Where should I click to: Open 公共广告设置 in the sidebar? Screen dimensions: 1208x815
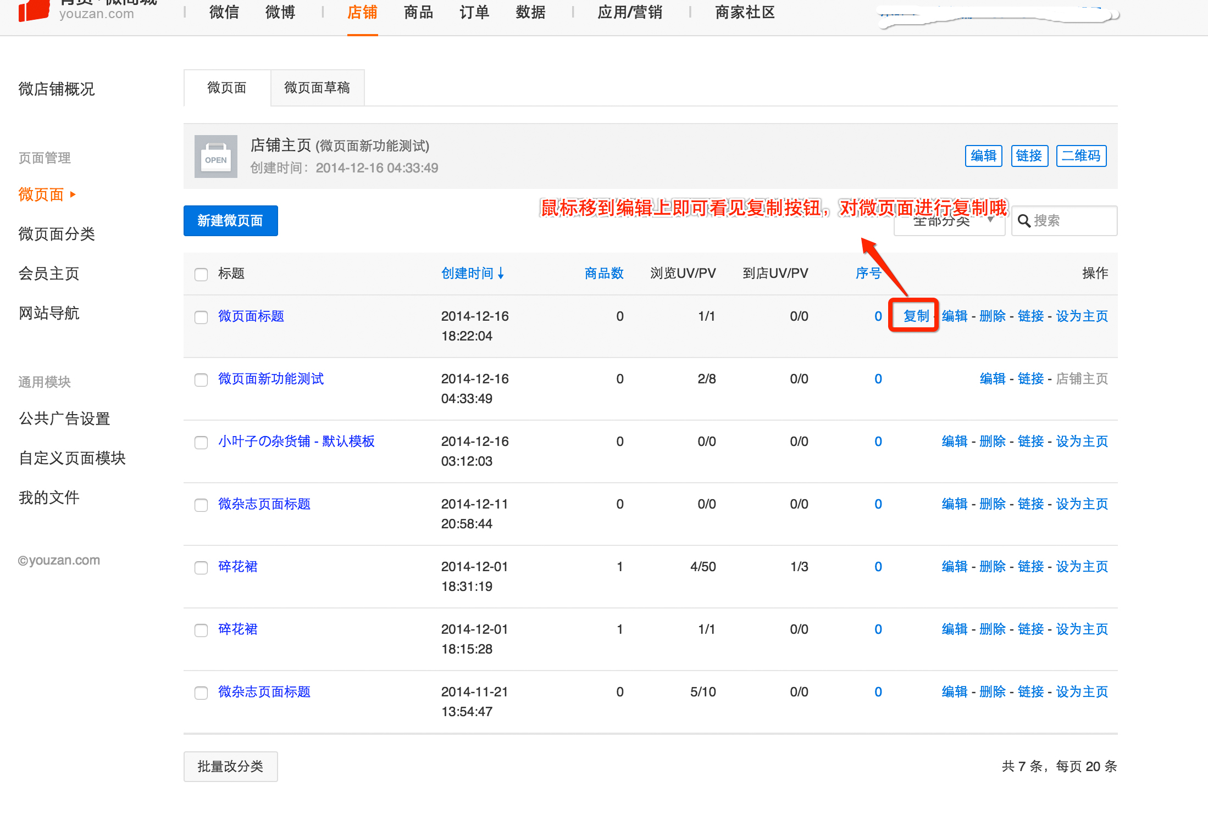click(x=64, y=418)
